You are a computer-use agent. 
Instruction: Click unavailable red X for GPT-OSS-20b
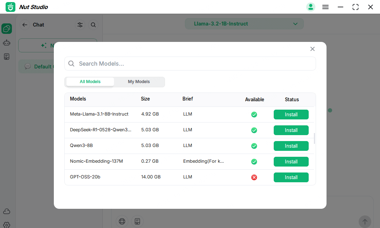(x=254, y=177)
